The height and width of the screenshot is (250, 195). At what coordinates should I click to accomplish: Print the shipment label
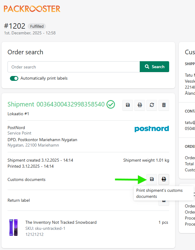pyautogui.click(x=140, y=105)
